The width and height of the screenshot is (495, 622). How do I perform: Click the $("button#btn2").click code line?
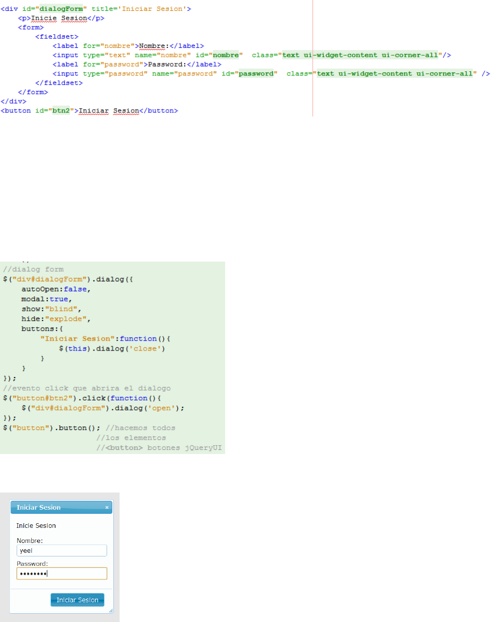tap(82, 398)
